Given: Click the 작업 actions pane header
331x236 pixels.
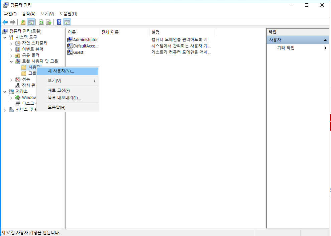Looking at the screenshot, I should [298, 32].
